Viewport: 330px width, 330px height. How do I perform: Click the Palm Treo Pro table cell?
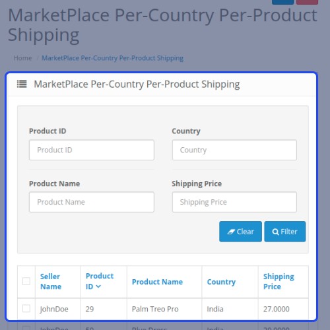tap(155, 309)
